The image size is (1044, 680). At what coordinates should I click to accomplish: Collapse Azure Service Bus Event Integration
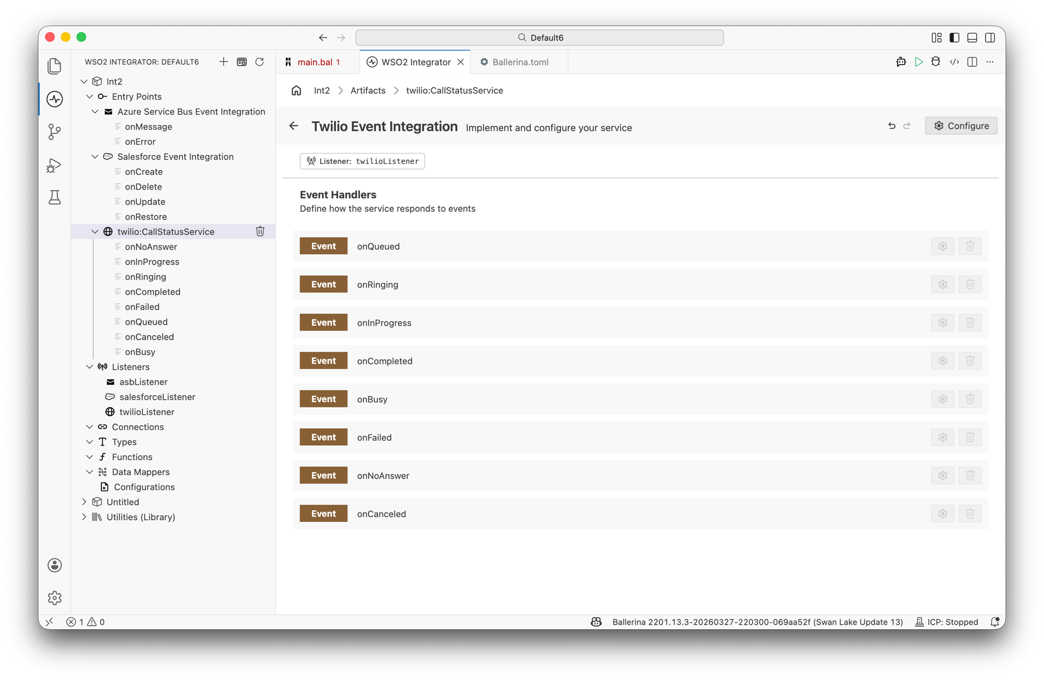point(95,112)
